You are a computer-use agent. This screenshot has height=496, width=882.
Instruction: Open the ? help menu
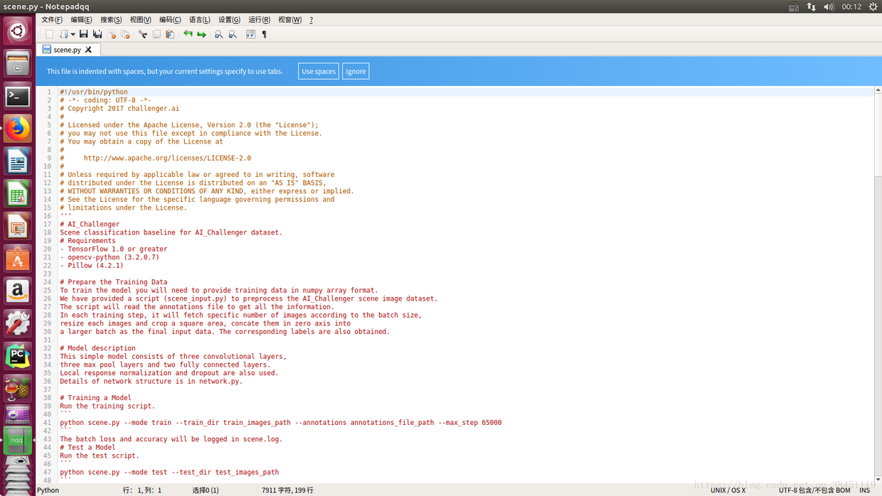coord(311,20)
